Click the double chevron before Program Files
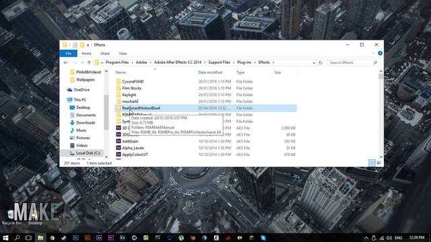Screen dimensions: 431x242 pyautogui.click(x=102, y=63)
